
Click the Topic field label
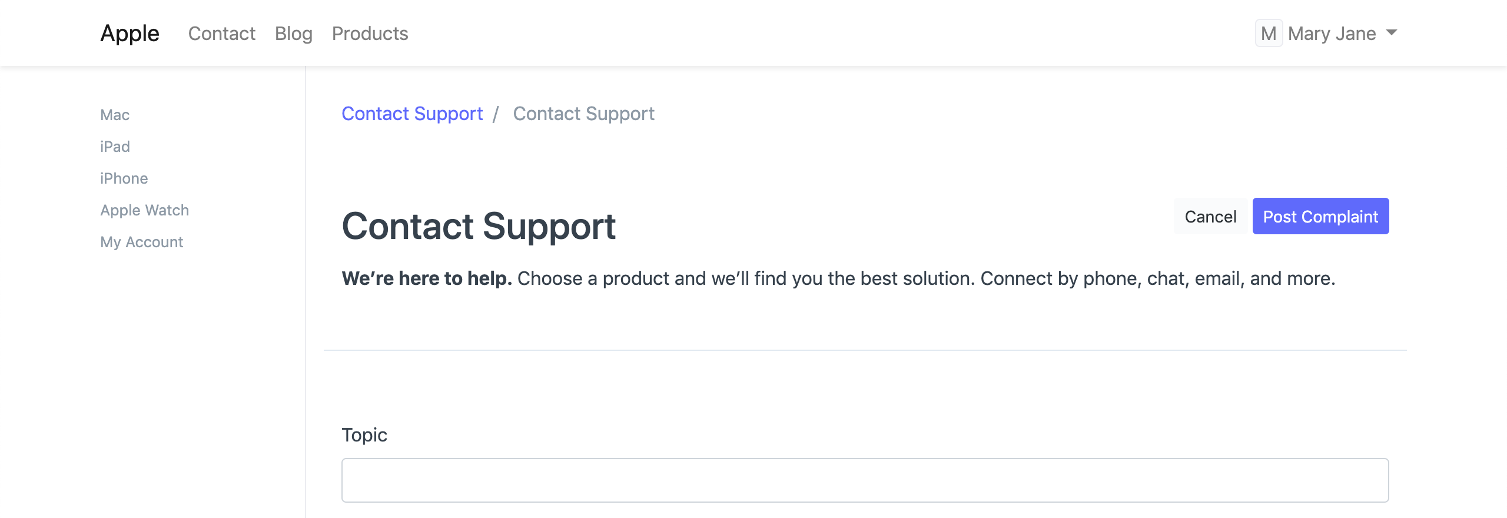(365, 434)
